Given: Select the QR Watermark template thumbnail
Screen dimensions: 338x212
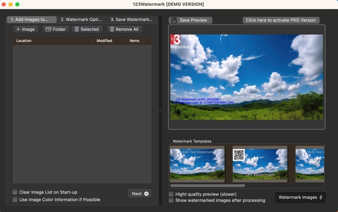Looking at the screenshot, I should click(x=260, y=164).
